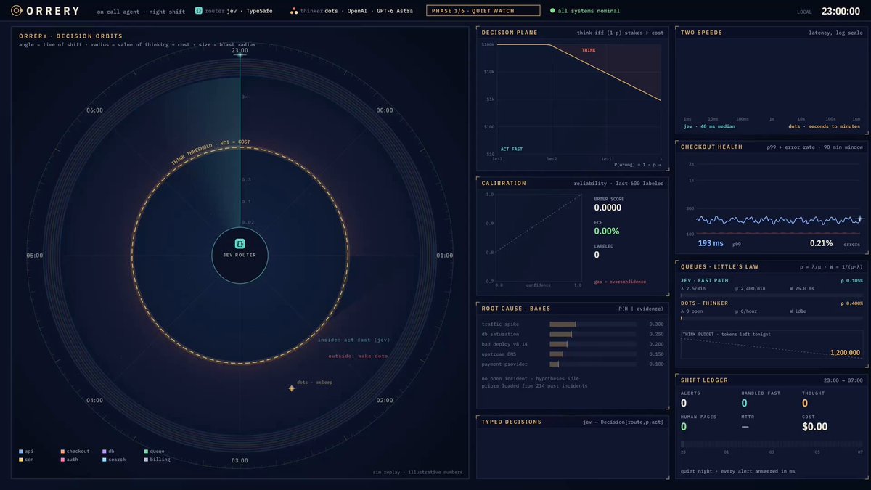
Task: Click the 1,200,000 think budget value
Action: click(x=845, y=353)
